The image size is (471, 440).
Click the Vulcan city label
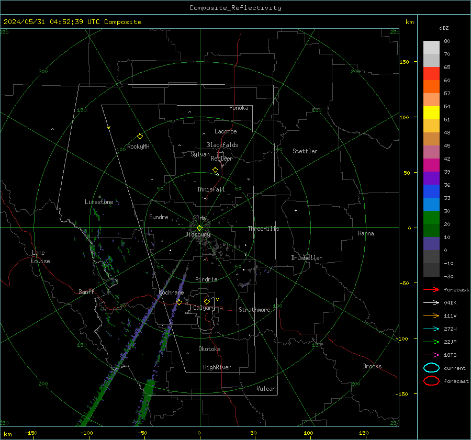pyautogui.click(x=266, y=389)
